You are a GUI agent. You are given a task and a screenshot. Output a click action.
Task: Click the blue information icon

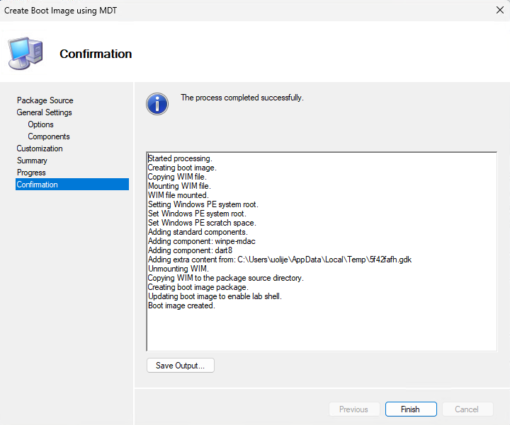click(157, 103)
